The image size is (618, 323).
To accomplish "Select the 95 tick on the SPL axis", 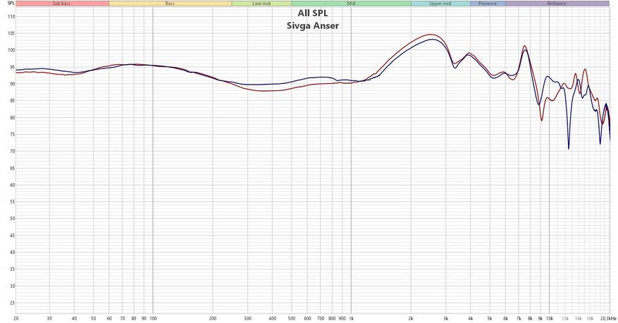I will [x=12, y=67].
